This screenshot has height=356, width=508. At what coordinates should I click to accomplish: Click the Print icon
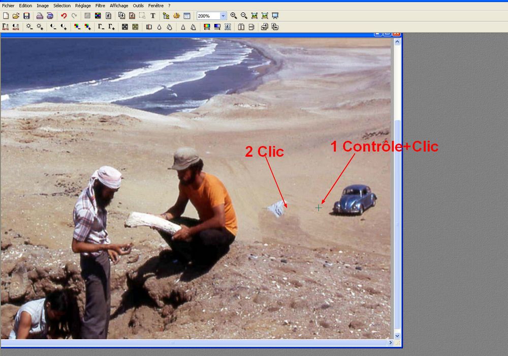click(39, 16)
